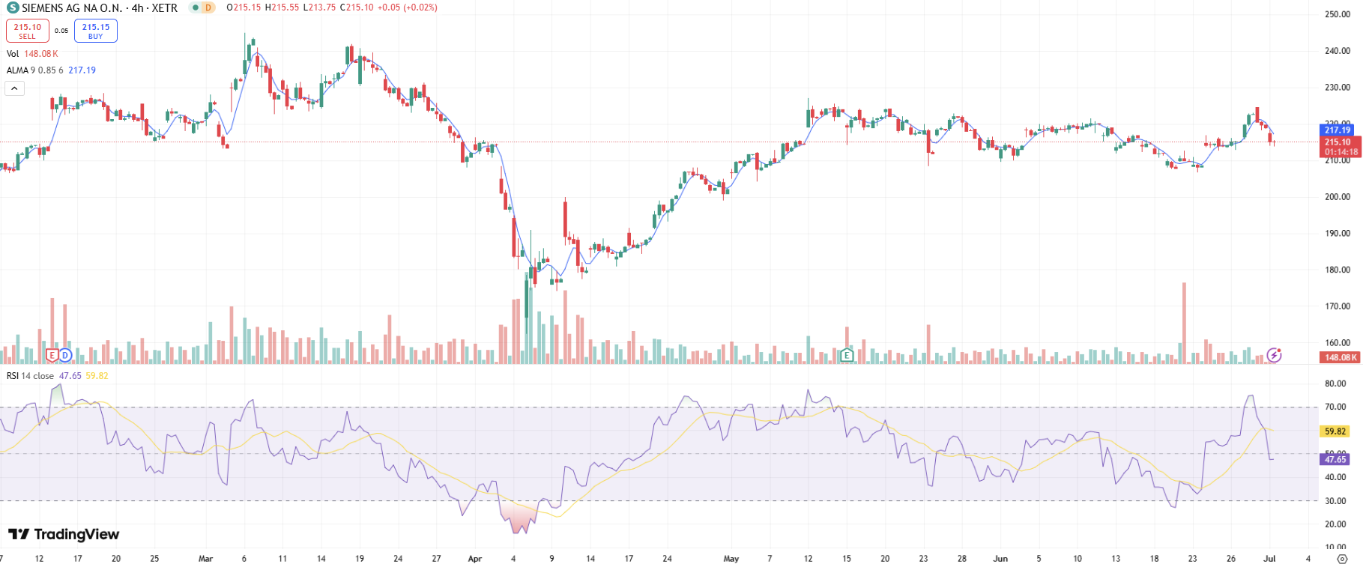Screen dimensions: 1363x567
Task: Click the green market status dot
Action: click(195, 7)
